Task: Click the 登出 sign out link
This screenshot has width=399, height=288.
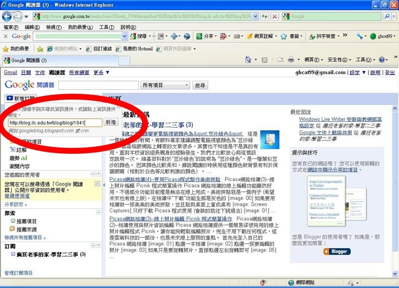Action: point(390,72)
